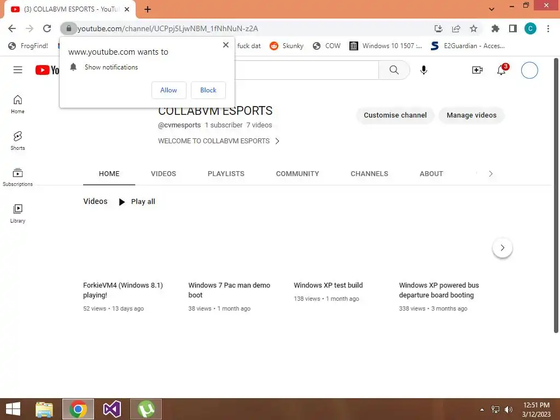The image size is (560, 420).
Task: Go to Home in the sidebar
Action: pyautogui.click(x=17, y=104)
